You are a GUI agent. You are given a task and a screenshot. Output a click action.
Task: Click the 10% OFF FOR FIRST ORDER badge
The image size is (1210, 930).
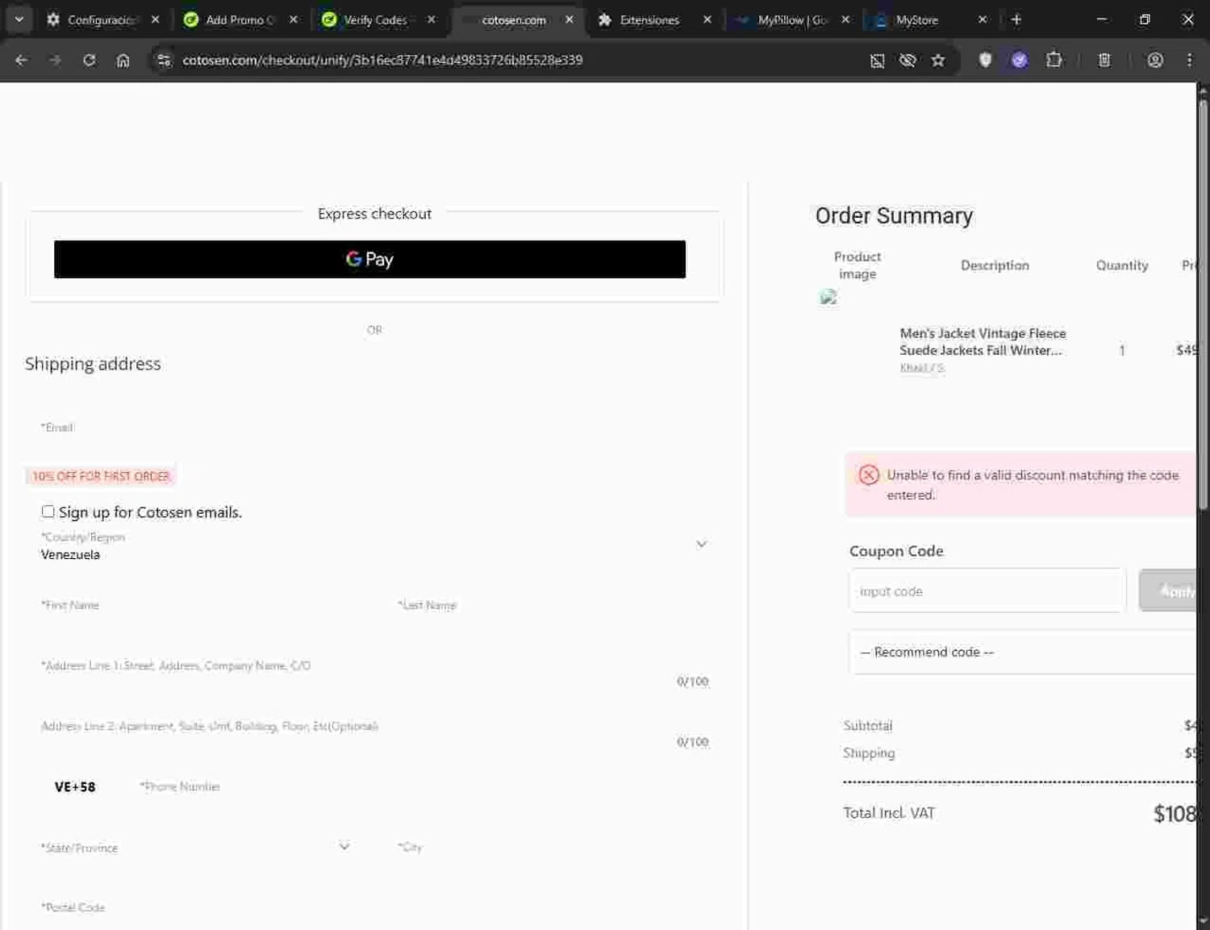[x=101, y=476]
